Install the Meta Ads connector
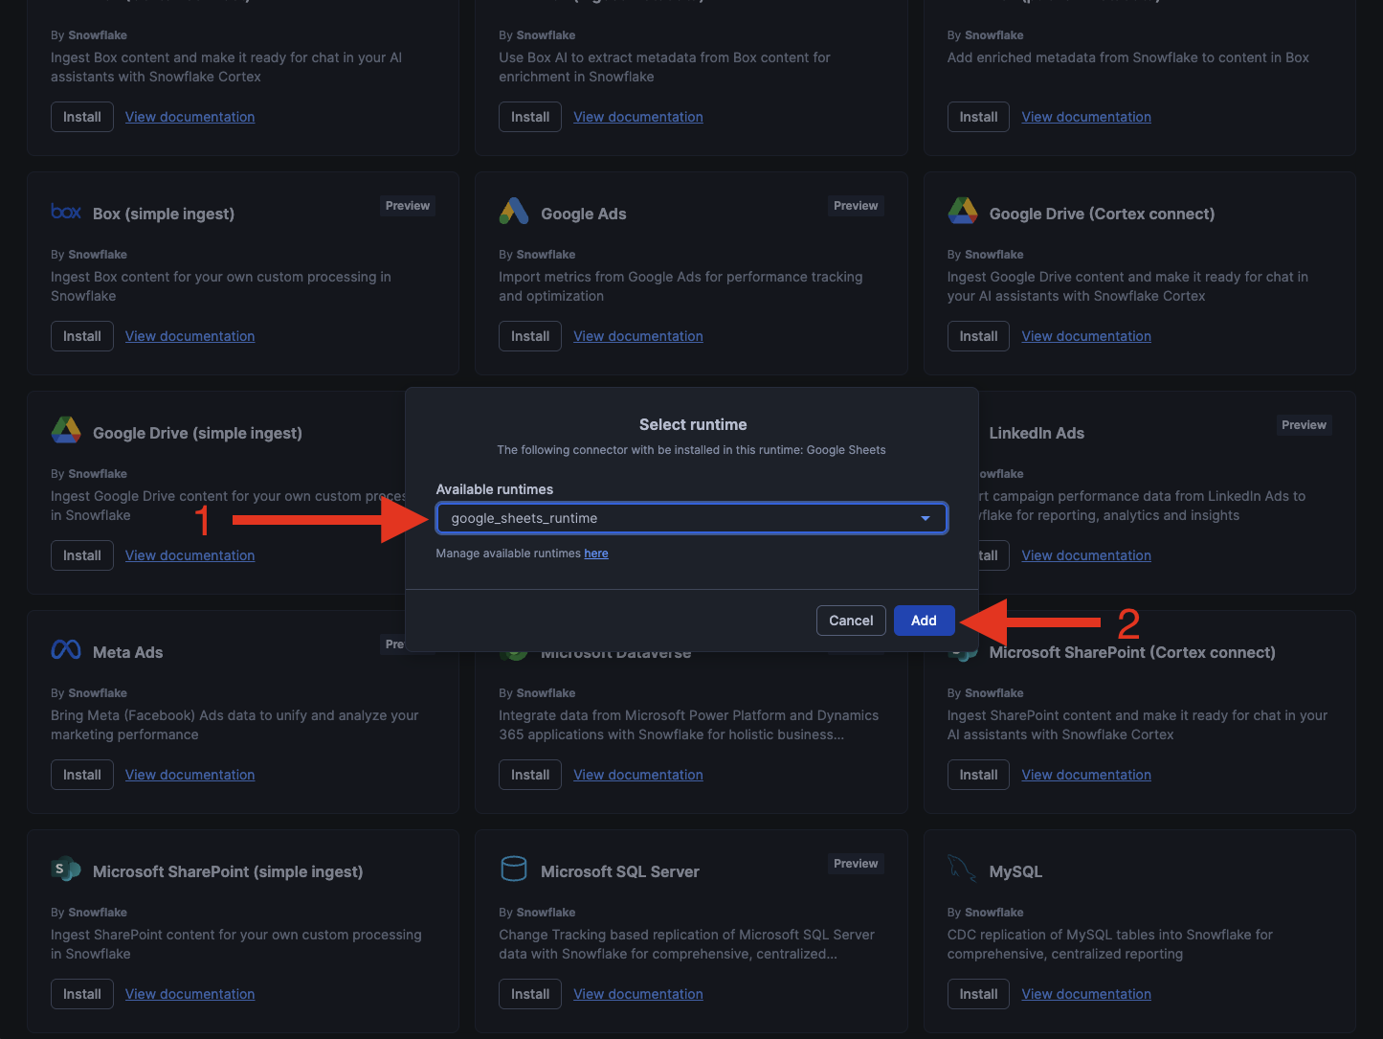This screenshot has width=1383, height=1039. (81, 775)
